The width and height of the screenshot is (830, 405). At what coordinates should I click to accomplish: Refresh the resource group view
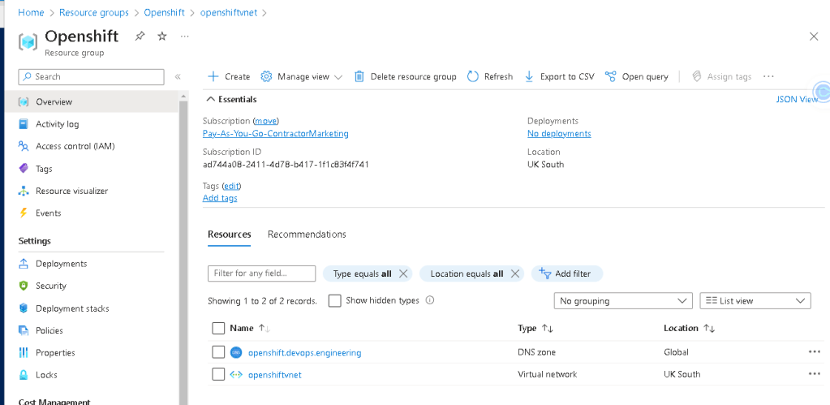coord(490,77)
